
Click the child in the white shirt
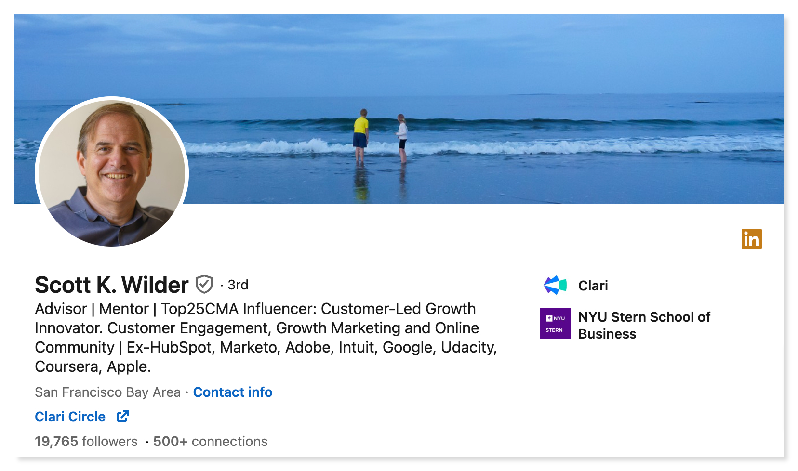tap(402, 138)
